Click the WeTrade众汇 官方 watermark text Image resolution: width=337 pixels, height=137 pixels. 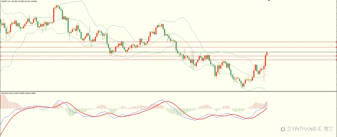pyautogui.click(x=310, y=129)
